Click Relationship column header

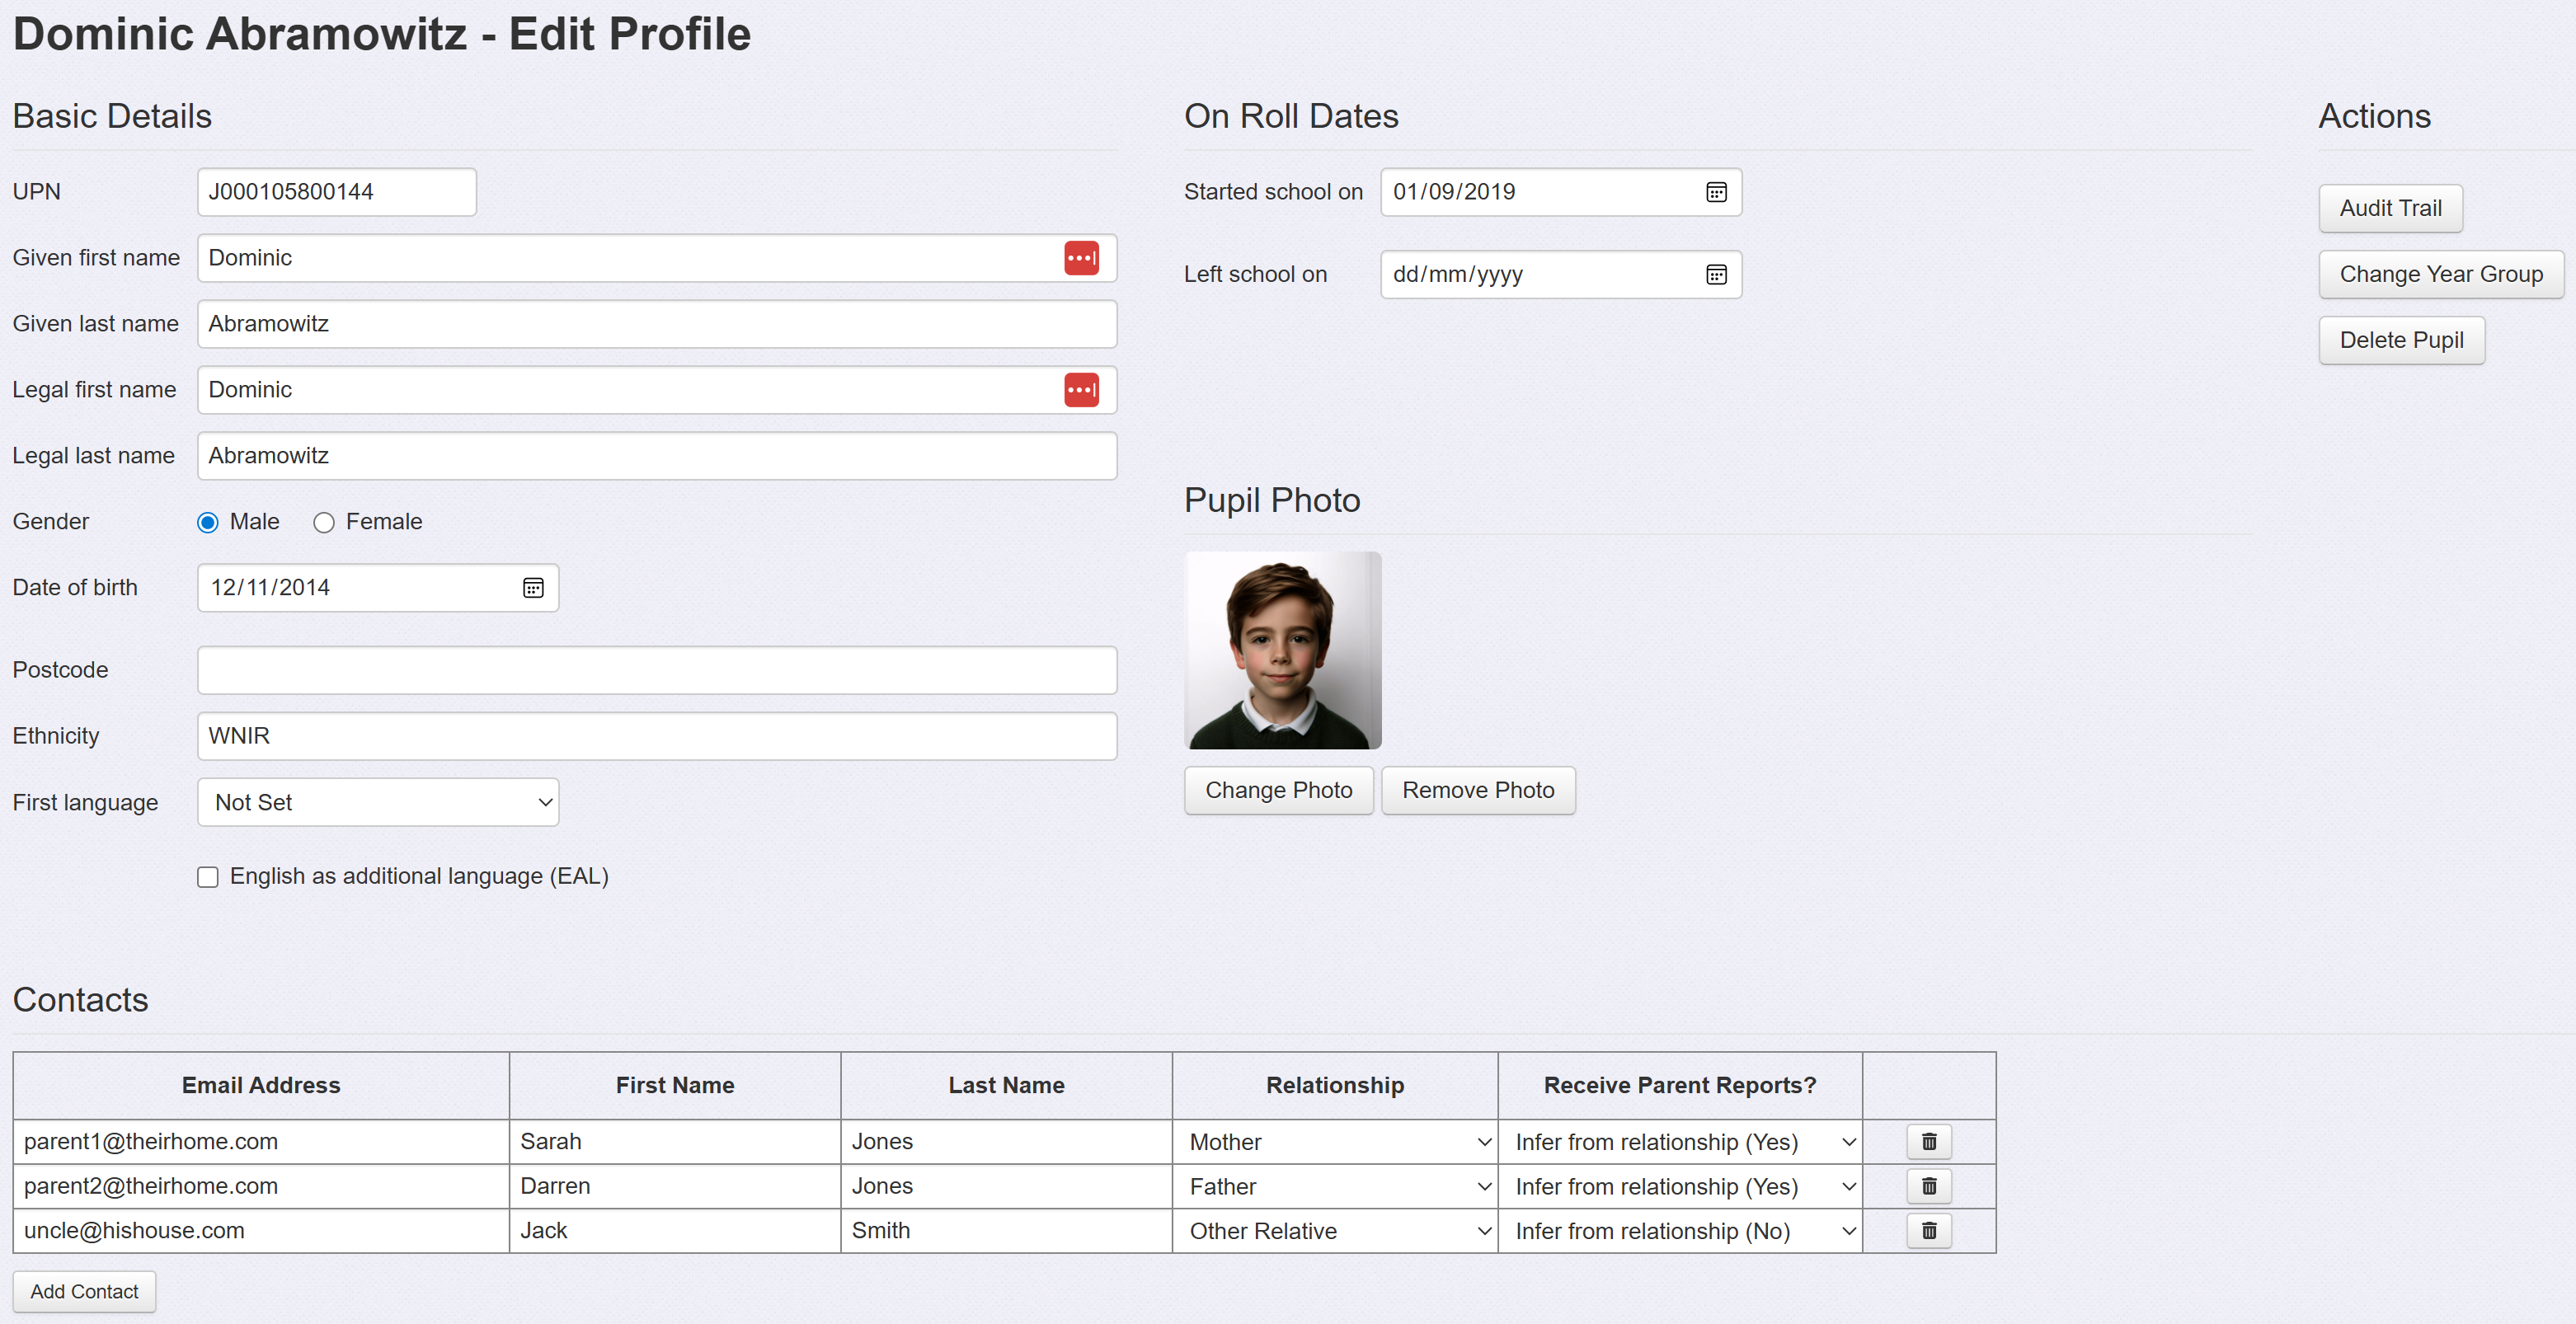click(1335, 1085)
